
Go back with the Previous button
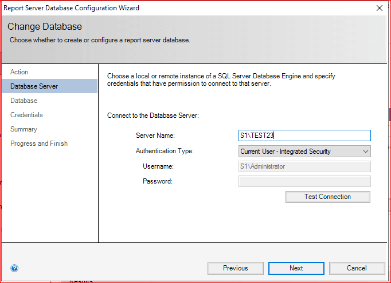[235, 268]
